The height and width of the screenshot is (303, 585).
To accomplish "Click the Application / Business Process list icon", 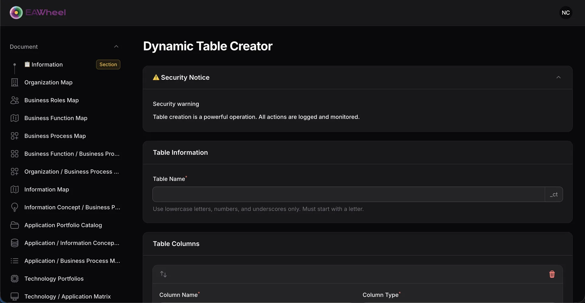I will point(15,261).
